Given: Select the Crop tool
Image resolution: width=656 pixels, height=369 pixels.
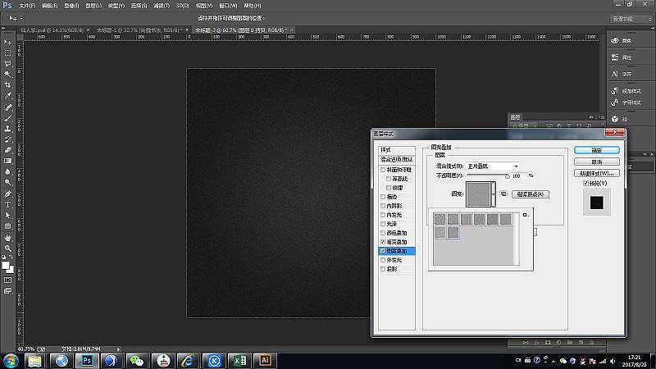Looking at the screenshot, I should point(8,84).
